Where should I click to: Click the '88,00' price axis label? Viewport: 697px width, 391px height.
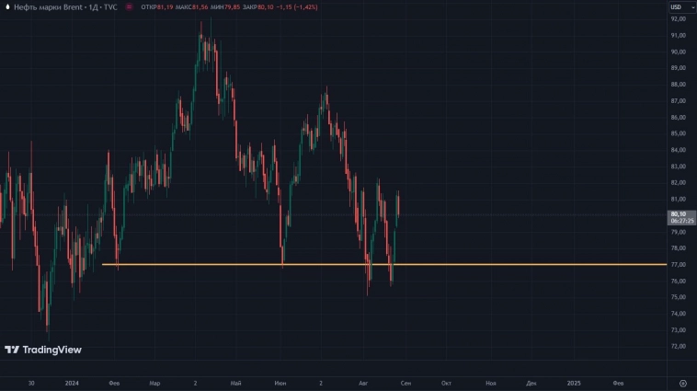(x=678, y=85)
